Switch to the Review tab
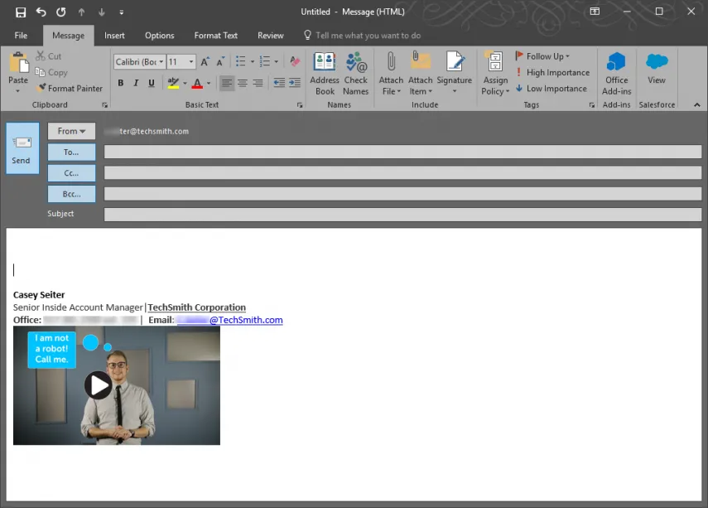 coord(271,36)
